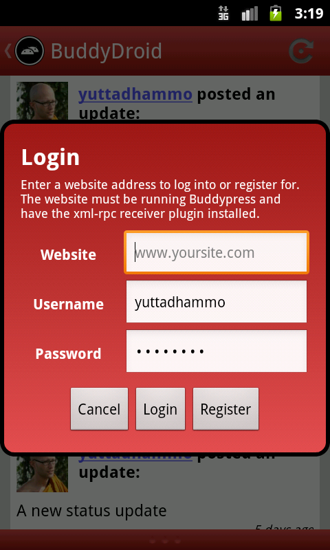Tap the 3G data indicator icon
The image size is (330, 550).
[223, 13]
